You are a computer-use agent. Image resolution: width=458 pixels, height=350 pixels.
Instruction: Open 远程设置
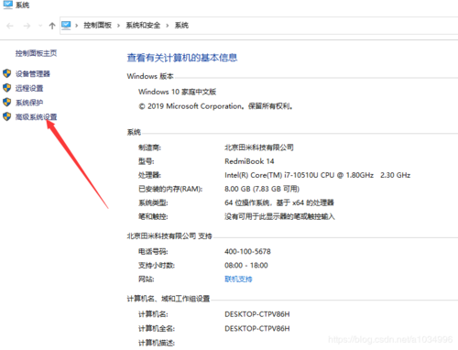point(29,89)
